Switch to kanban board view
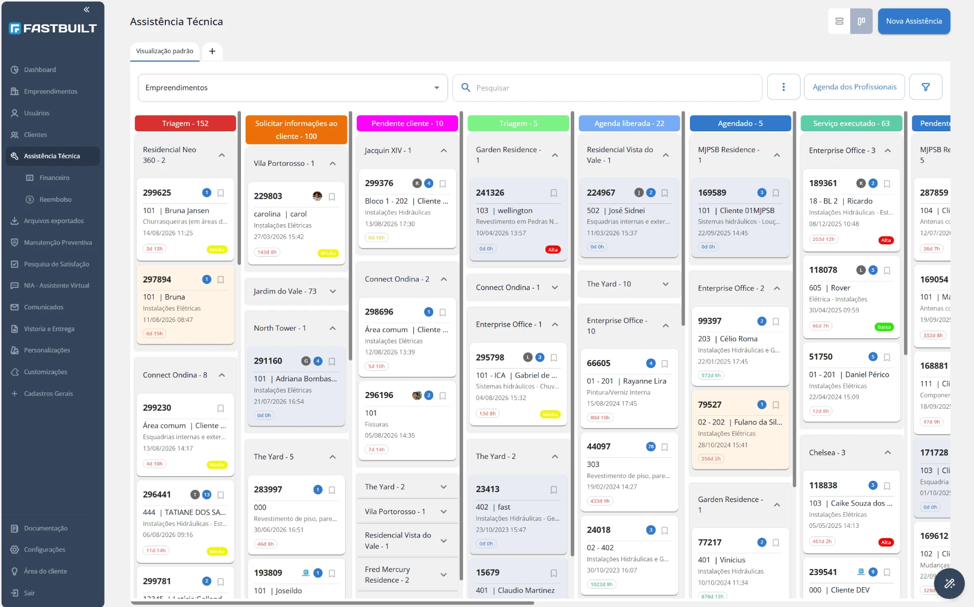The height and width of the screenshot is (607, 974). point(861,21)
